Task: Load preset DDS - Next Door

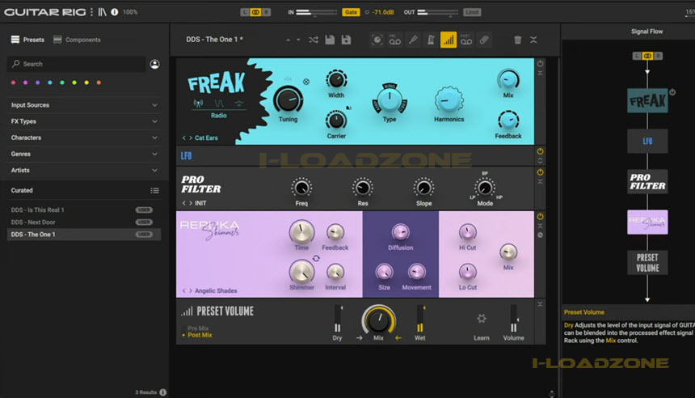Action: (x=84, y=222)
